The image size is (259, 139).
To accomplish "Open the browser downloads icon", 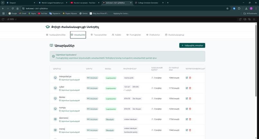I will click(x=246, y=8).
